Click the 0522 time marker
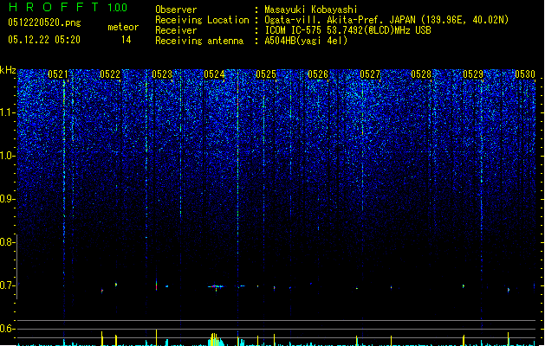The width and height of the screenshot is (545, 346). coord(110,74)
